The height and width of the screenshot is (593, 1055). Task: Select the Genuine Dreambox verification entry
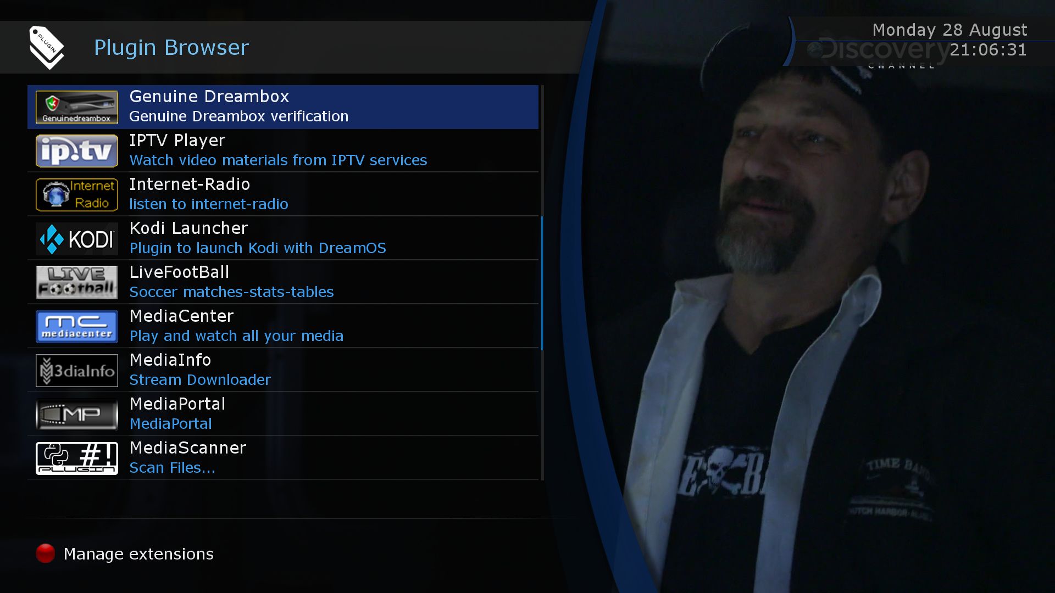click(x=283, y=107)
